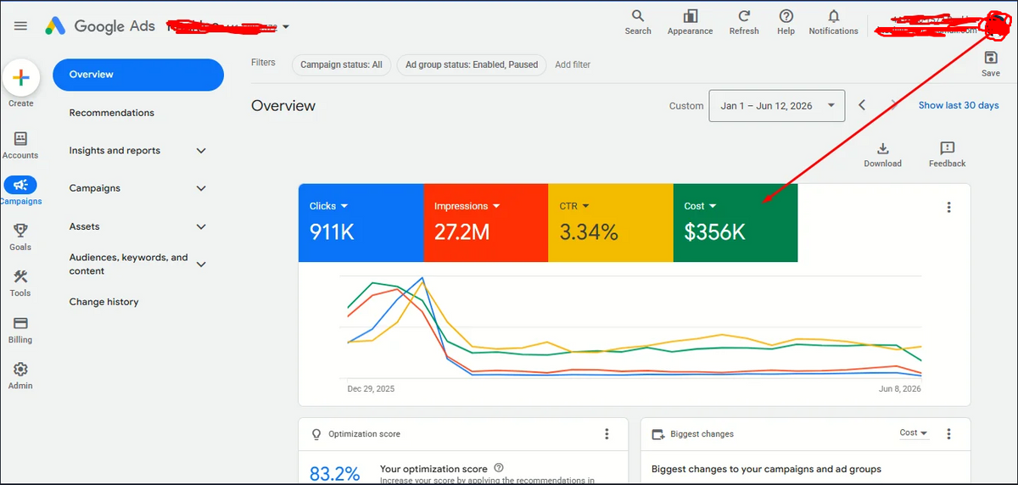Expand Audiences, keywords, and content
The height and width of the screenshot is (485, 1018).
[201, 265]
